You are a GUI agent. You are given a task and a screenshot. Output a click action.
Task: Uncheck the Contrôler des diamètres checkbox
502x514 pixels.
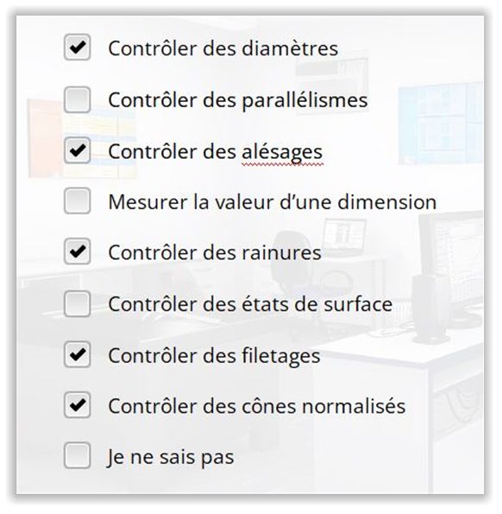point(78,48)
